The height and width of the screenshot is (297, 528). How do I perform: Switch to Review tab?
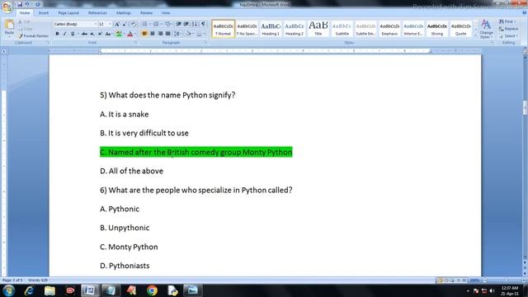click(147, 13)
